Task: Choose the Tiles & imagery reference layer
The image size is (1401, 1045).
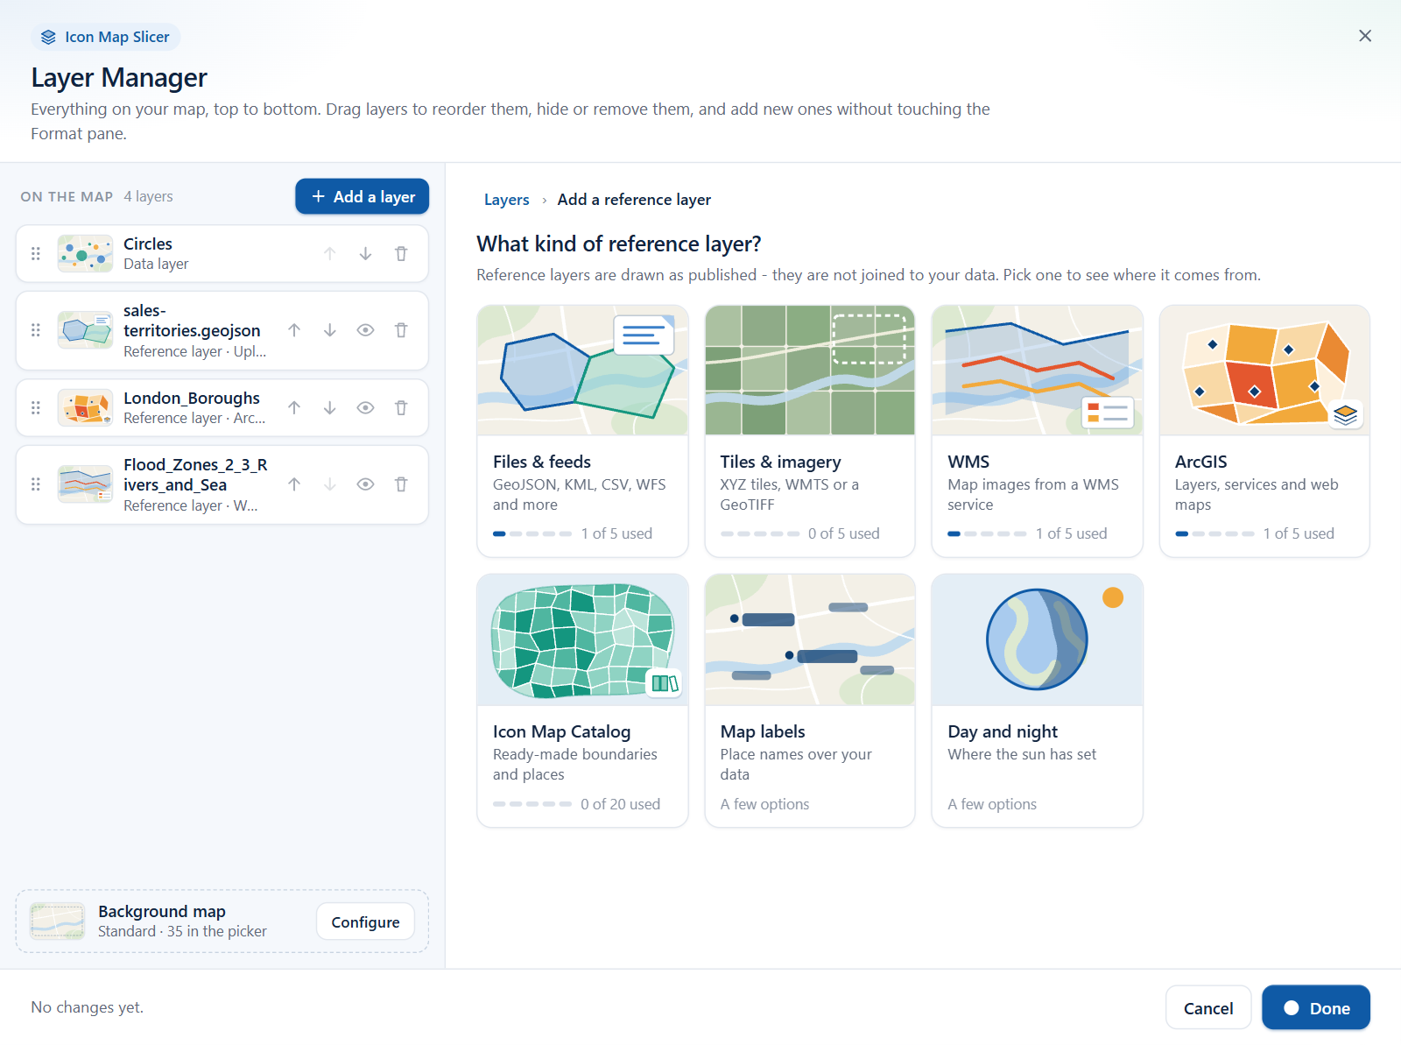Action: 810,431
